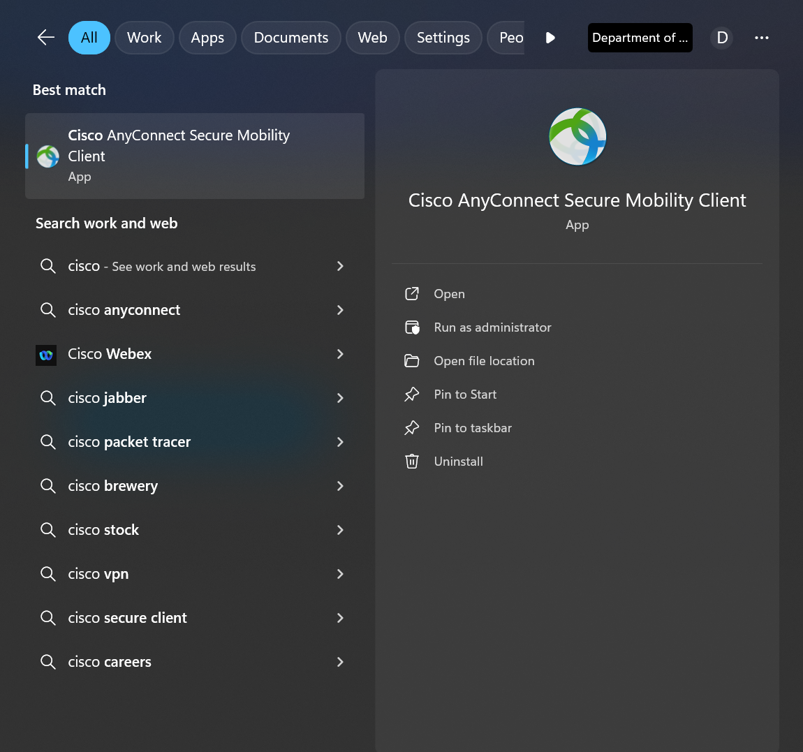Open Cisco AnyConnect best match result
The image size is (803, 752).
click(195, 156)
